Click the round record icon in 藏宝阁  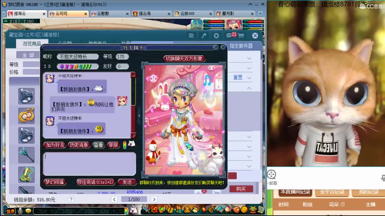tap(216, 36)
